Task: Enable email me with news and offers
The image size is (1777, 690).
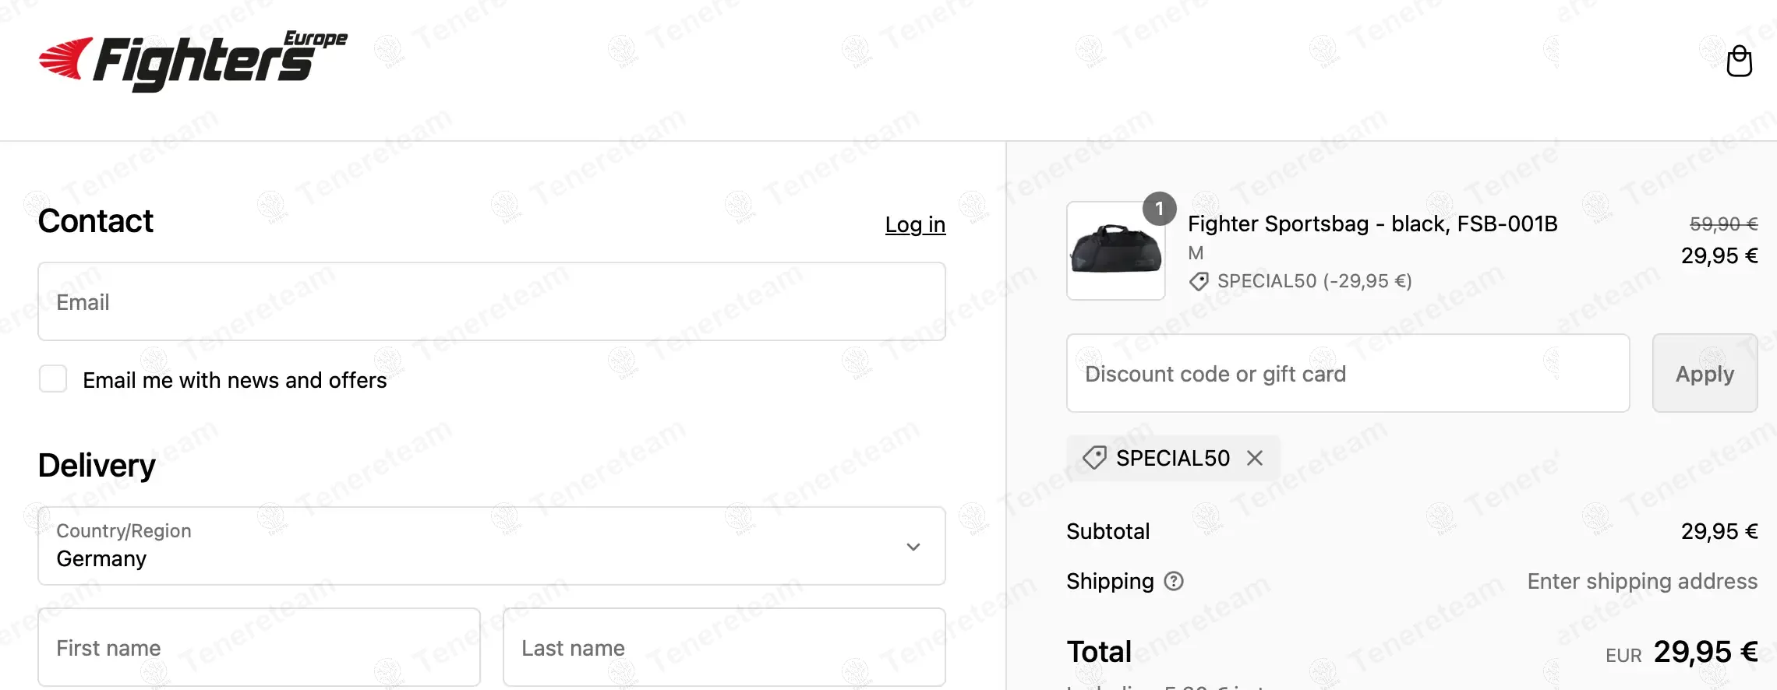Action: 53,379
